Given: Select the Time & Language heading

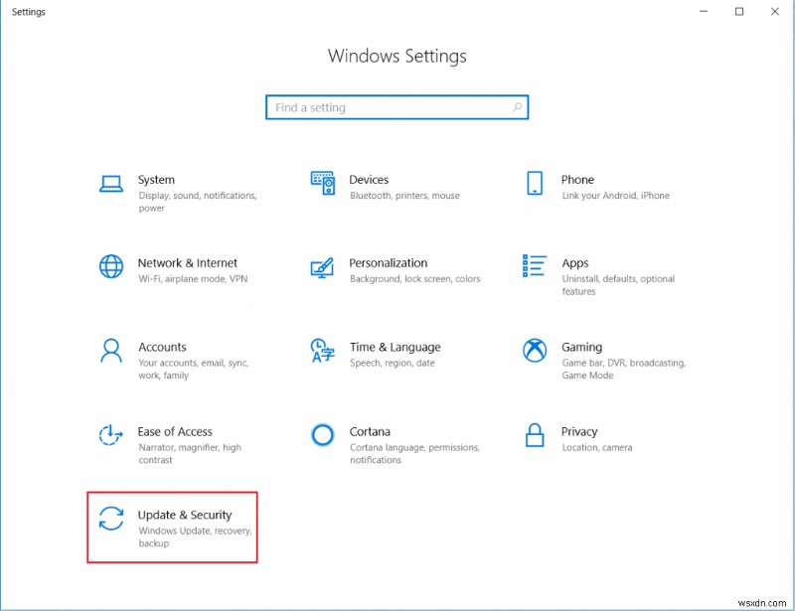Looking at the screenshot, I should click(395, 348).
